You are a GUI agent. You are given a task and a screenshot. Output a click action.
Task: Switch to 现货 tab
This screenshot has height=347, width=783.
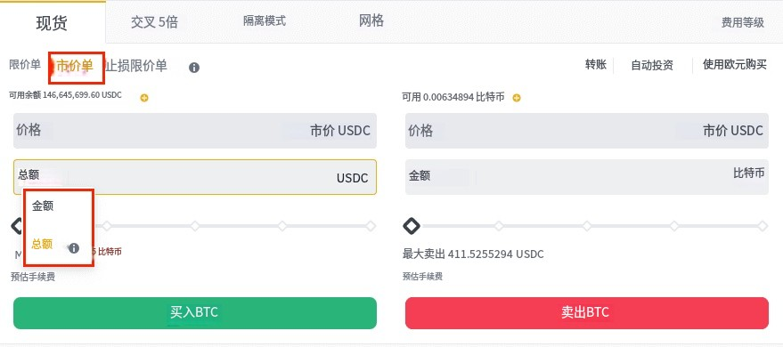[x=52, y=23]
